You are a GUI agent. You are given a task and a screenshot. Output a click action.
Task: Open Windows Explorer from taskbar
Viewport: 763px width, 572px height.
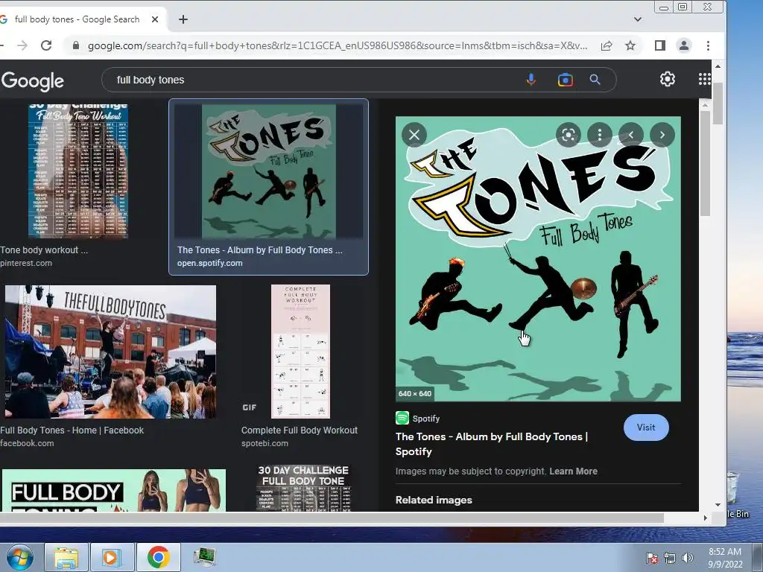point(66,557)
